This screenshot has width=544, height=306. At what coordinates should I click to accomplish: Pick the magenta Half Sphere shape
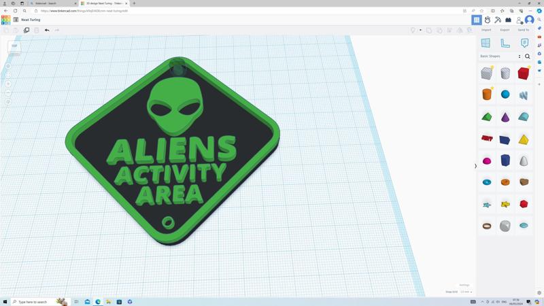coord(487,161)
